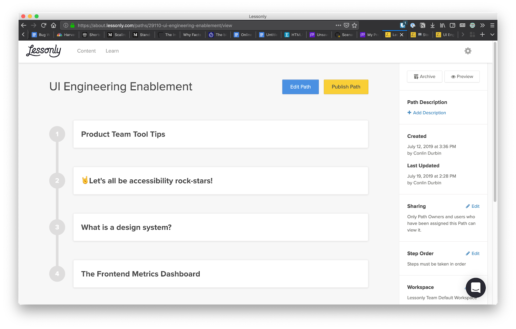
Task: Switch to the Unsav tab
Action: click(319, 35)
